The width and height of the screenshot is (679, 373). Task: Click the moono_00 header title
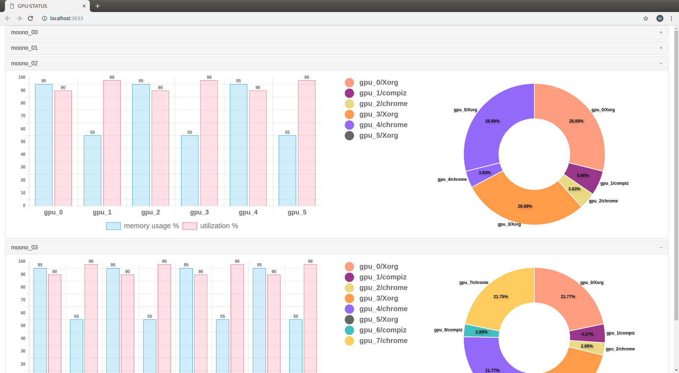(x=24, y=32)
